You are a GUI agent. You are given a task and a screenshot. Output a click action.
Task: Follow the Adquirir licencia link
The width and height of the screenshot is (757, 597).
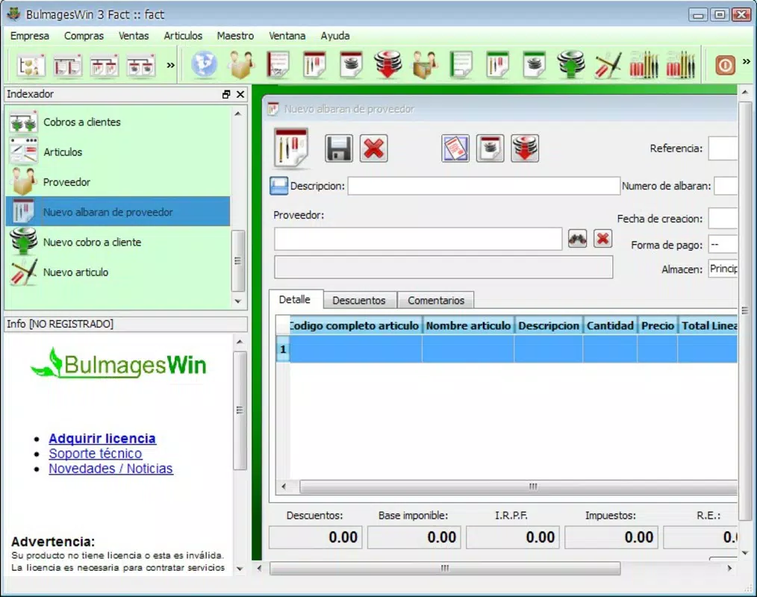pos(102,438)
